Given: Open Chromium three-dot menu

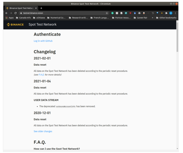Looking at the screenshot, I should pos(175,13).
